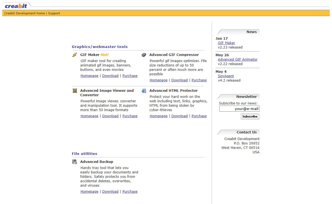
Task: Click the GIF Maker title text
Action: (90, 55)
